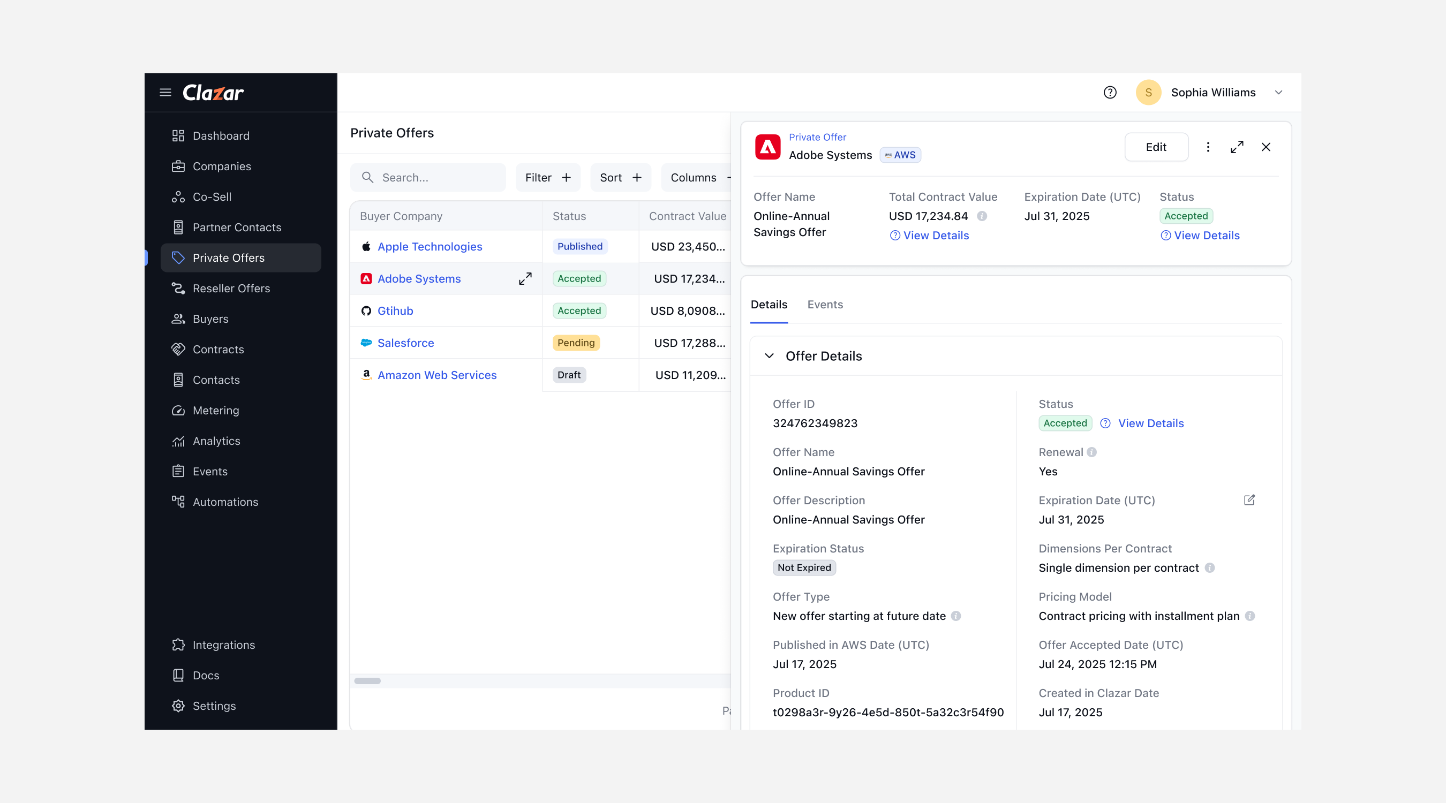Click the horizontal table scrollbar

tap(367, 681)
